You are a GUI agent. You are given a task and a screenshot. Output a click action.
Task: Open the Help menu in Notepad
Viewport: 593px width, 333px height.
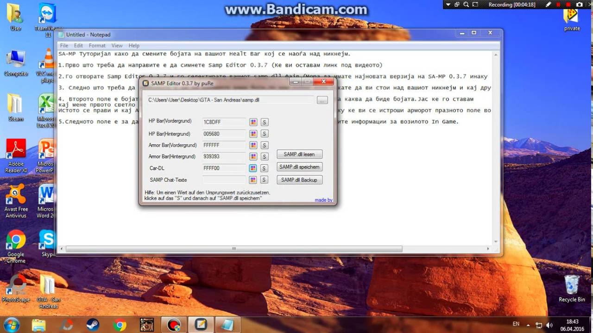click(134, 46)
